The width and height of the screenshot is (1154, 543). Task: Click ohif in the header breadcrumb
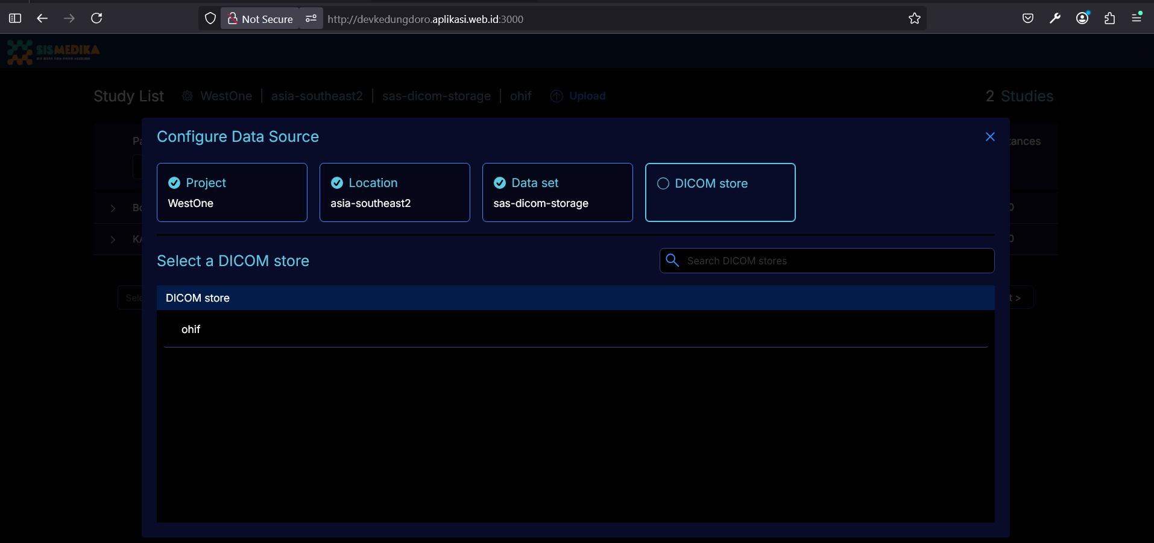point(521,96)
